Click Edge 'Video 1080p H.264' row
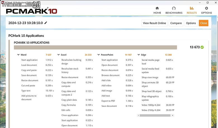 click(x=158, y=105)
